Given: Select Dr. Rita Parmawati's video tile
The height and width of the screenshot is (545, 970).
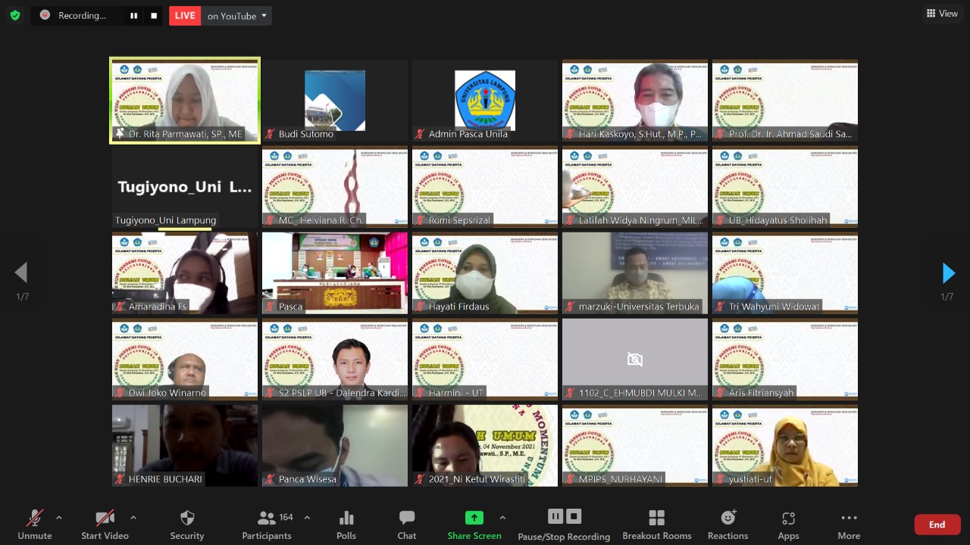Looking at the screenshot, I should [x=185, y=100].
